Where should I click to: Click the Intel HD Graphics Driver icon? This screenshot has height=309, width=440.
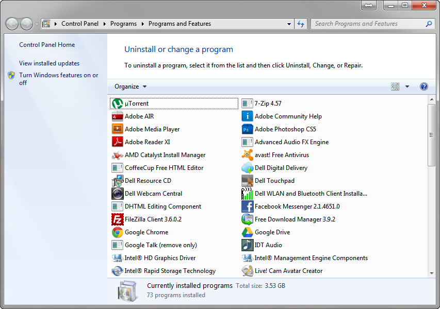coord(117,259)
